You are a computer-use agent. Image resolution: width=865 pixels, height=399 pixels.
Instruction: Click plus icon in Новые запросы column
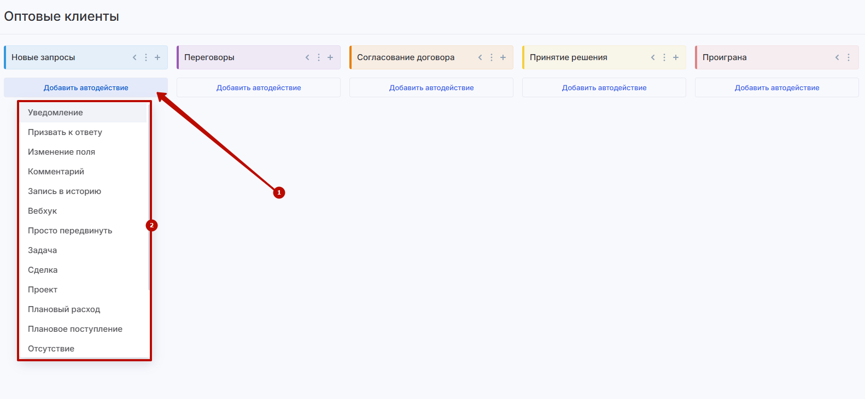coord(157,57)
